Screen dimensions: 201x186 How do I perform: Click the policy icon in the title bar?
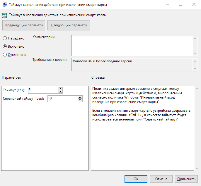(x=4, y=5)
